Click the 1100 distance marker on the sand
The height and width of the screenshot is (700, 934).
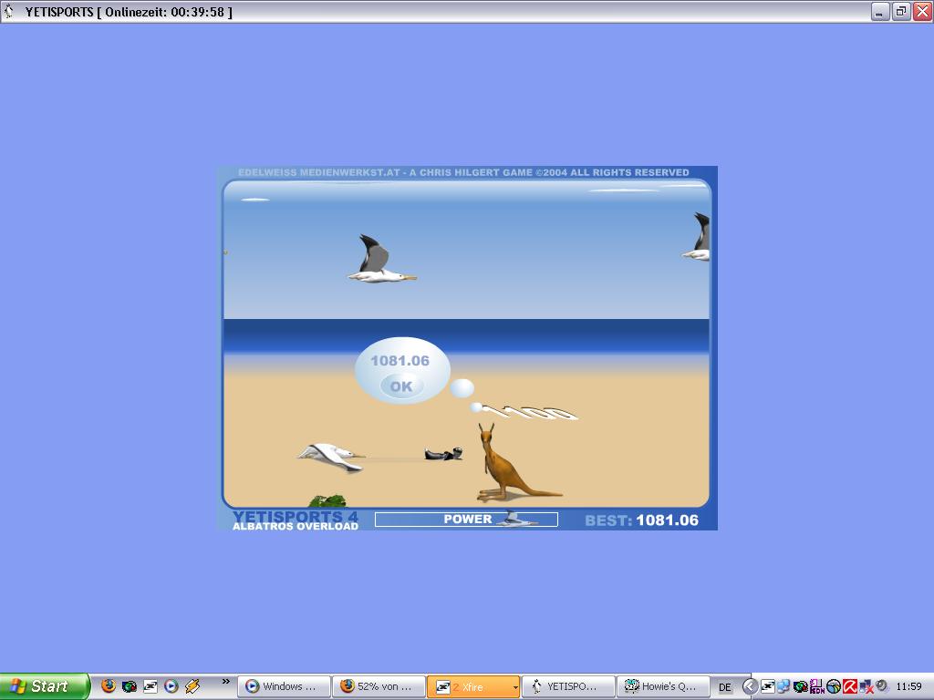click(530, 412)
